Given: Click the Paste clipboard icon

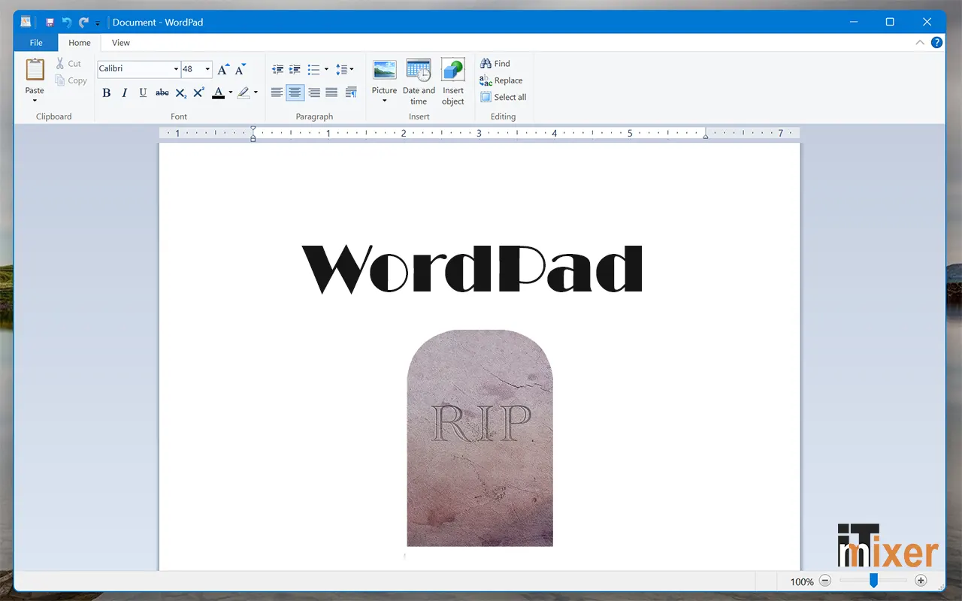Looking at the screenshot, I should 35,70.
